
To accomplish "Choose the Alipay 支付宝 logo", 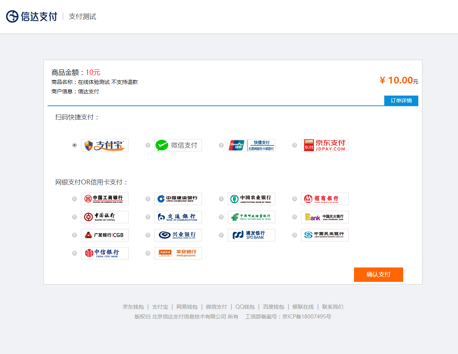I will pyautogui.click(x=105, y=145).
